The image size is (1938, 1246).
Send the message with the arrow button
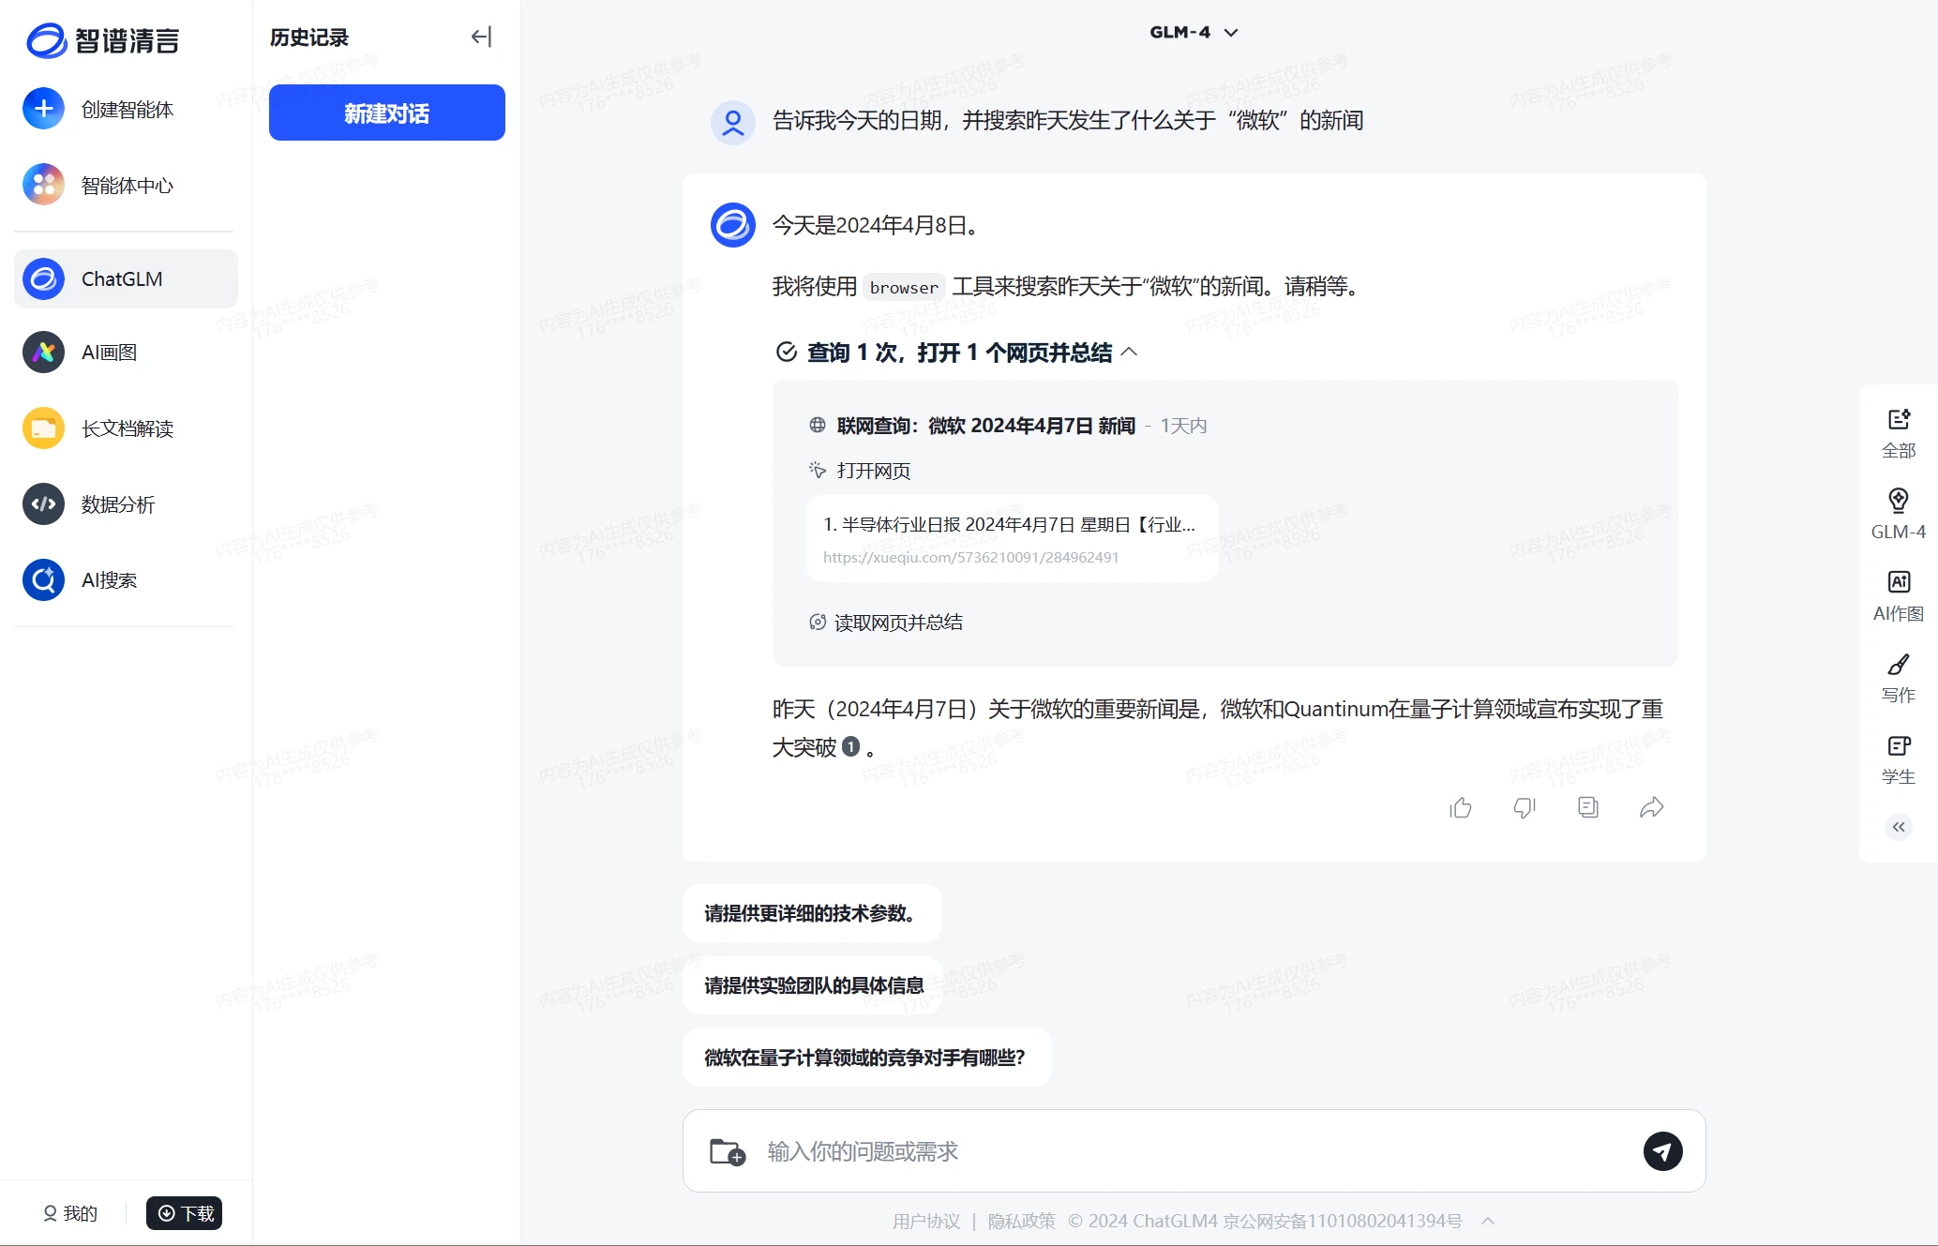[1663, 1151]
